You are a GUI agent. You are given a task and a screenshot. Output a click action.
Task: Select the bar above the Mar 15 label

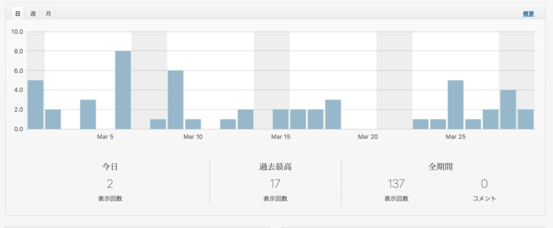(280, 120)
